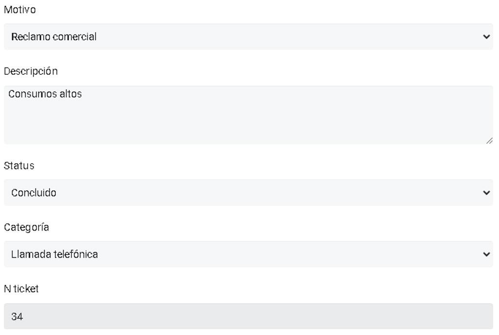Viewport: 499px width, 335px height.
Task: Select the 'Reclamo comercial' value shown
Action: (54, 37)
